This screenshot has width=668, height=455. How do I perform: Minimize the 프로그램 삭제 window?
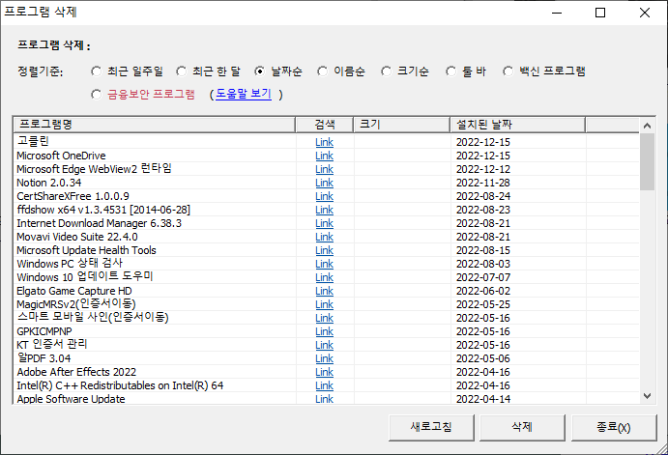point(557,13)
